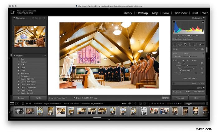Select brush A
This screenshot has height=132, width=218.
click(x=183, y=60)
